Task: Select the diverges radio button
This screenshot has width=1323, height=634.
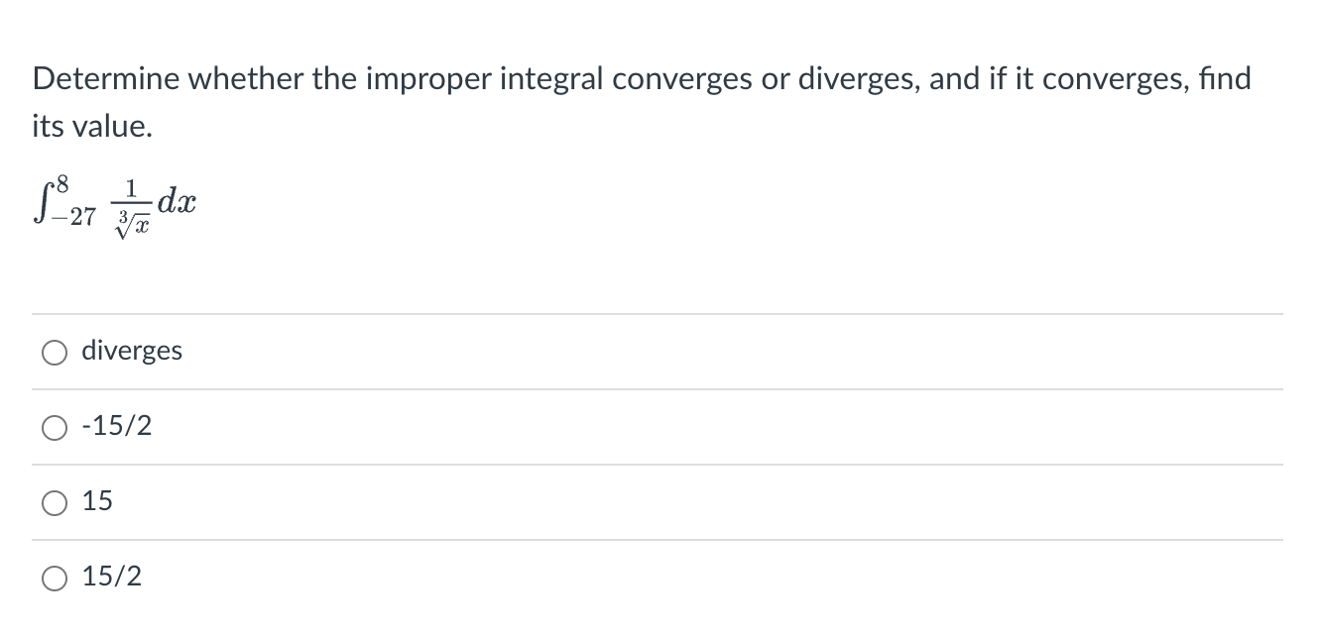Action: pyautogui.click(x=54, y=352)
